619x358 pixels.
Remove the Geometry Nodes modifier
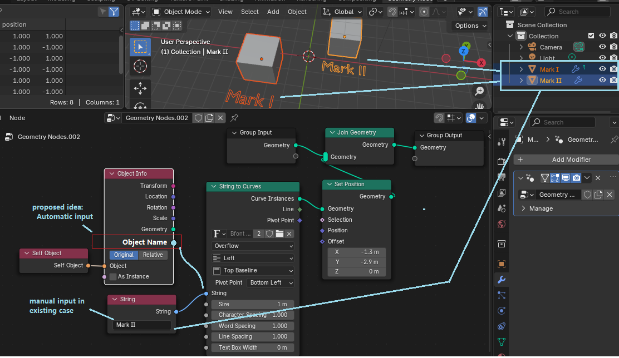pyautogui.click(x=598, y=178)
